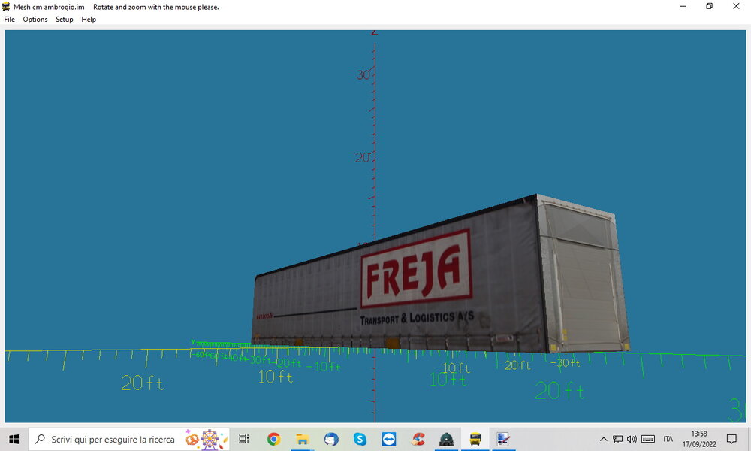The width and height of the screenshot is (751, 451).
Task: Click the large green 20 ft label
Action: pyautogui.click(x=559, y=391)
